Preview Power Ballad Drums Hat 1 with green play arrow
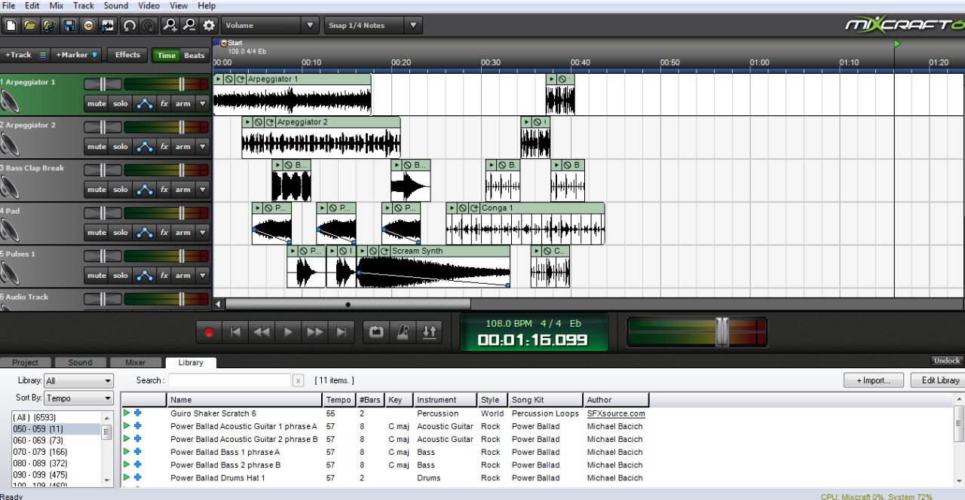This screenshot has width=965, height=500. (127, 477)
